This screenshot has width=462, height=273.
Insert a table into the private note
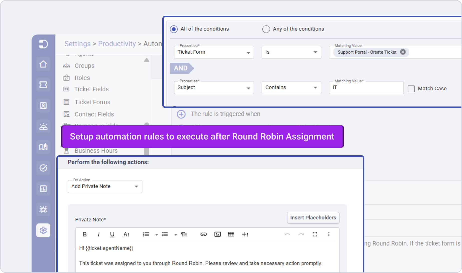231,234
